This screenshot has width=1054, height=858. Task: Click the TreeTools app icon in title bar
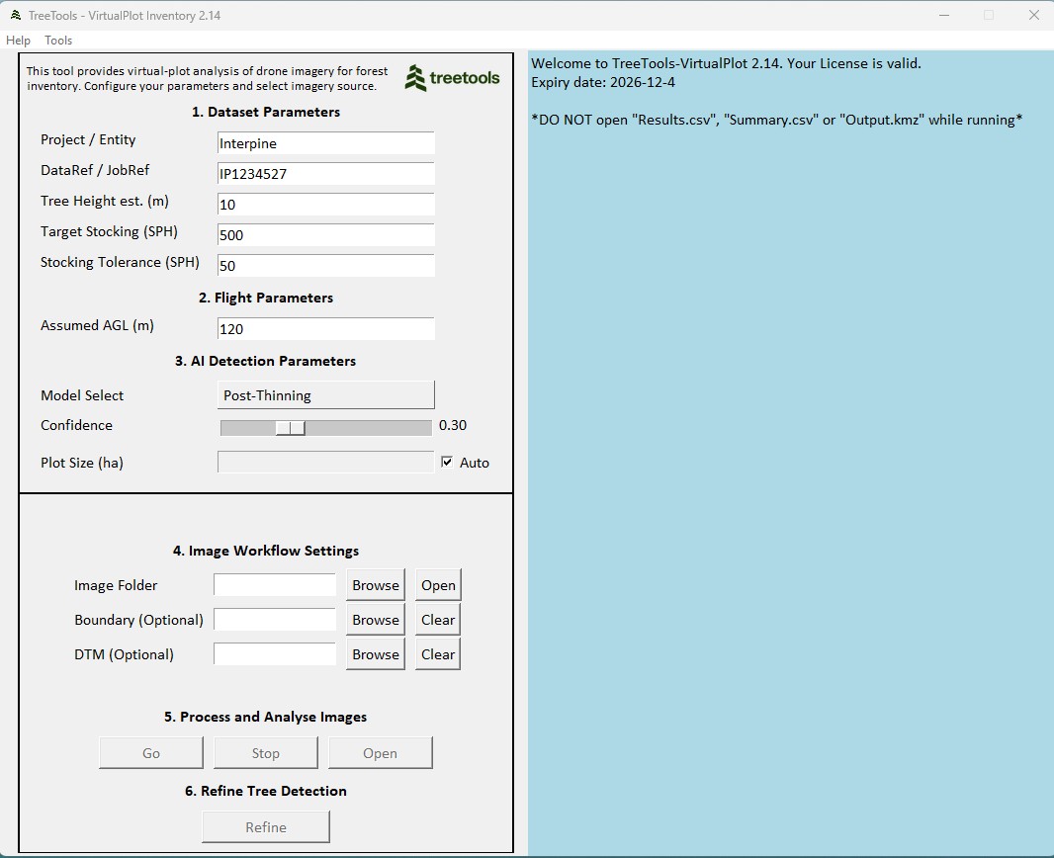[x=15, y=15]
